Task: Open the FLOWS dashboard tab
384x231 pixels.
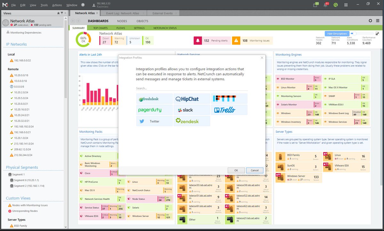Action: (121, 28)
